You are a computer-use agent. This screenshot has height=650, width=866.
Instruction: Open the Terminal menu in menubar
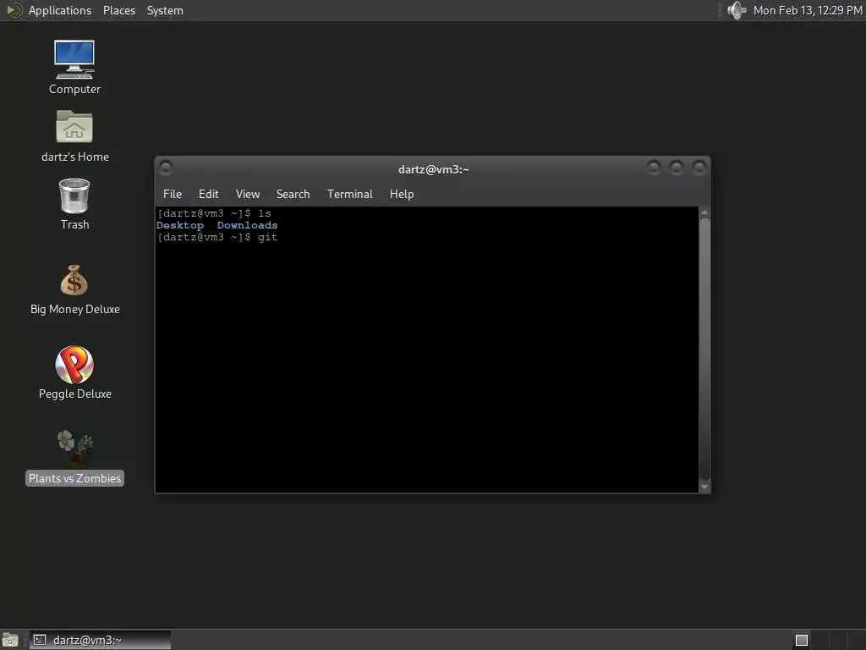[x=349, y=194]
